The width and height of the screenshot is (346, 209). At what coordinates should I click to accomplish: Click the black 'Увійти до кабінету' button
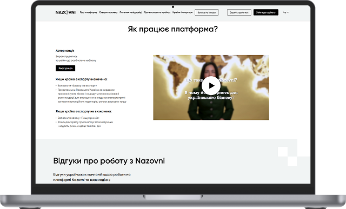click(266, 12)
